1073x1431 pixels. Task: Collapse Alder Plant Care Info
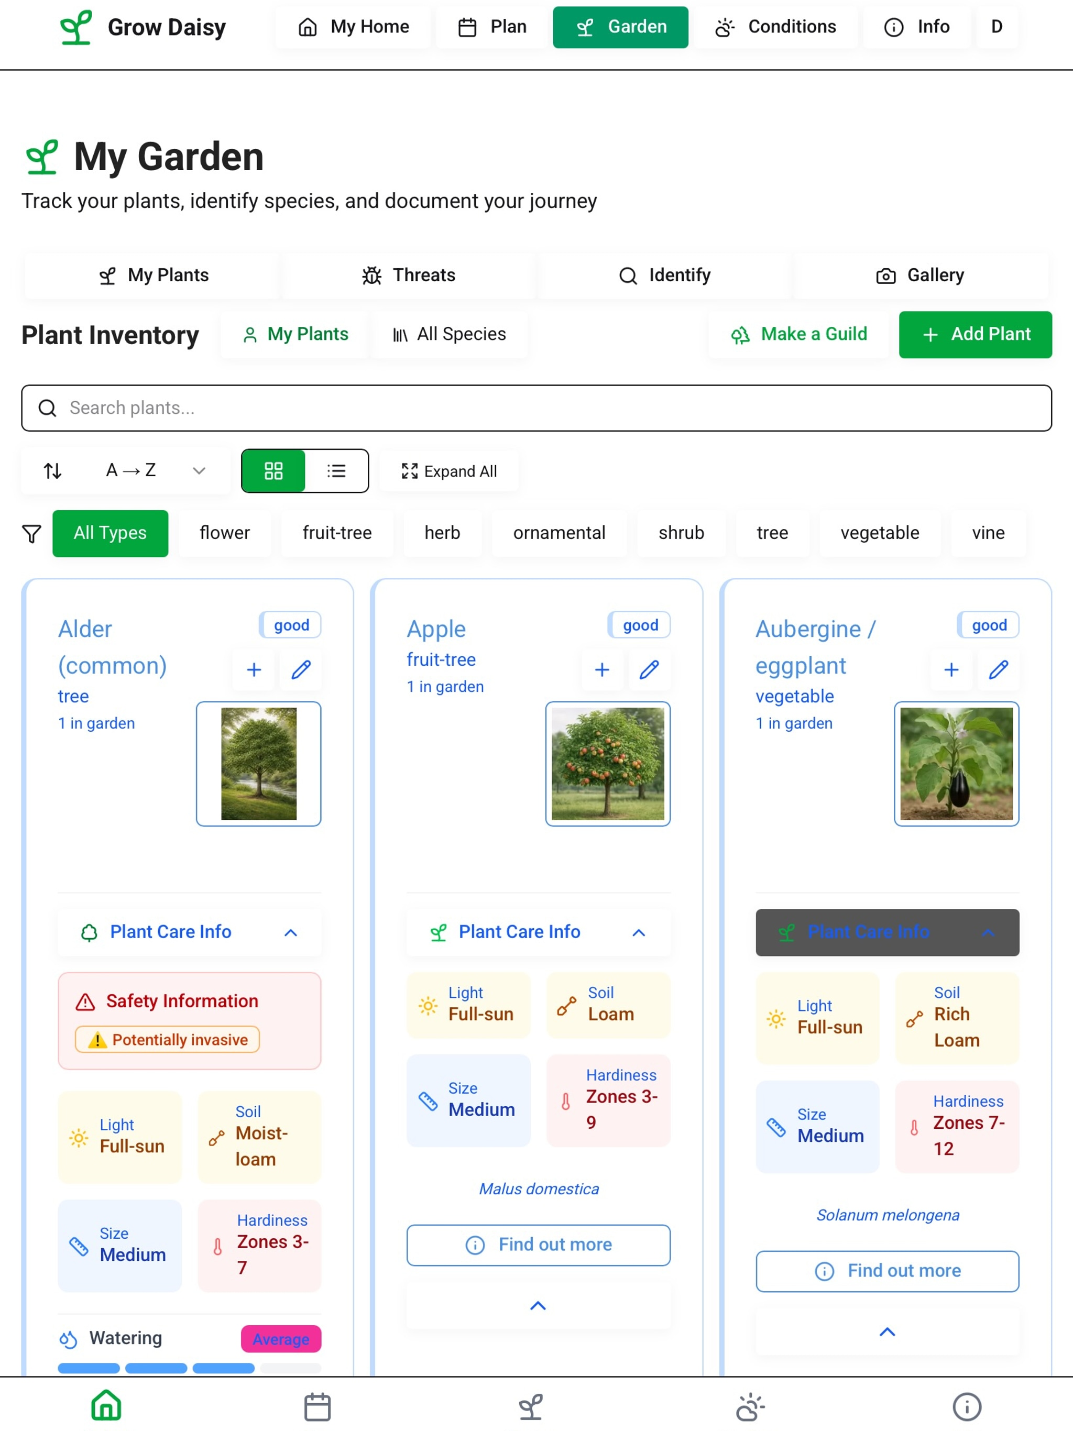pyautogui.click(x=190, y=933)
